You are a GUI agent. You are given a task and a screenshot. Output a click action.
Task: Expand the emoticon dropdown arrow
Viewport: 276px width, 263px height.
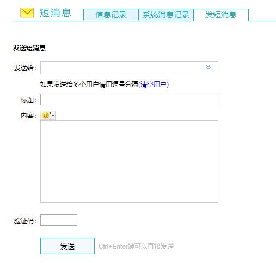(53, 115)
